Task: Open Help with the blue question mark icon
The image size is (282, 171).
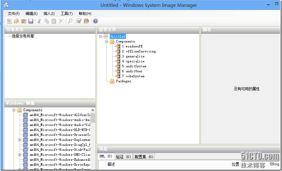Action: click(95, 21)
